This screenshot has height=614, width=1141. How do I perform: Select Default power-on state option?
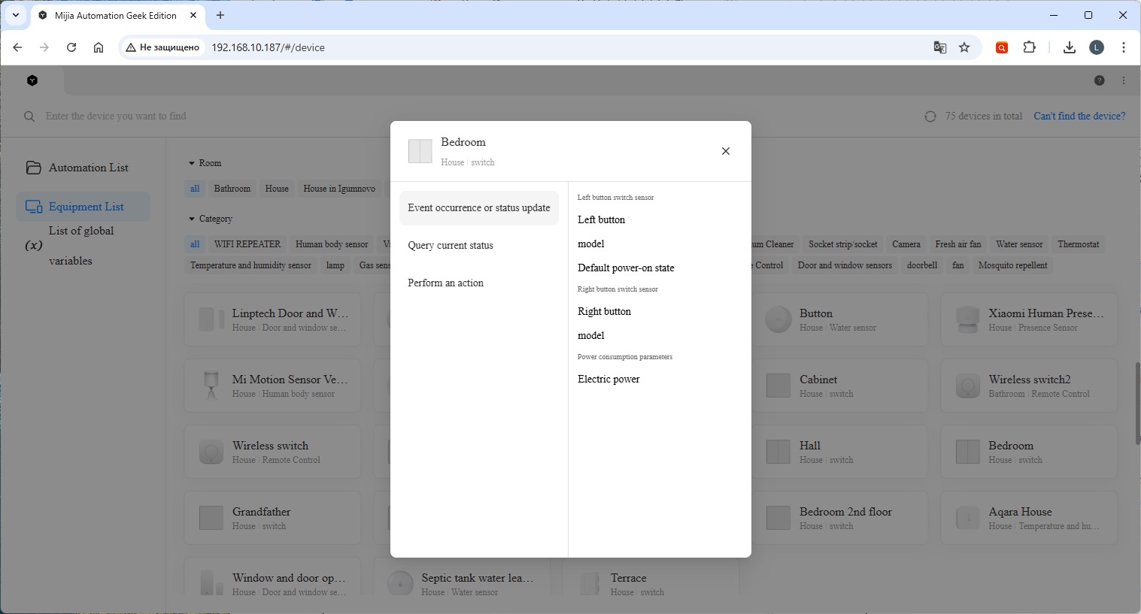[x=626, y=268]
